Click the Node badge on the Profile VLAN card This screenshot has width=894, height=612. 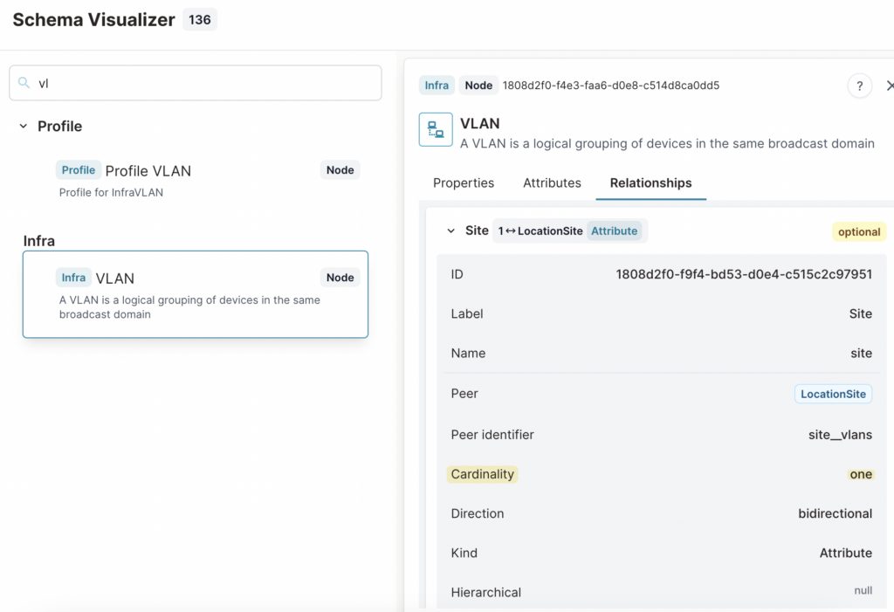[x=340, y=170]
